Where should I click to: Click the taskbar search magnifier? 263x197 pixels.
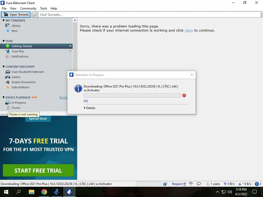[x=18, y=192]
